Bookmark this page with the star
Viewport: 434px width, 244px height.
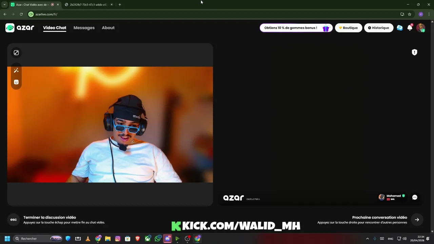410,14
